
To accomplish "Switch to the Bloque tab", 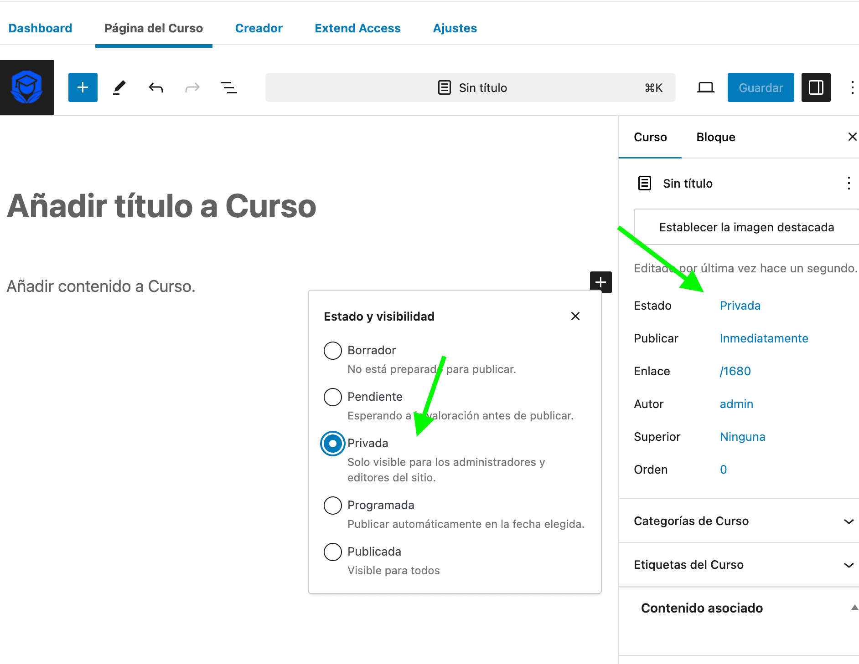I will click(715, 137).
